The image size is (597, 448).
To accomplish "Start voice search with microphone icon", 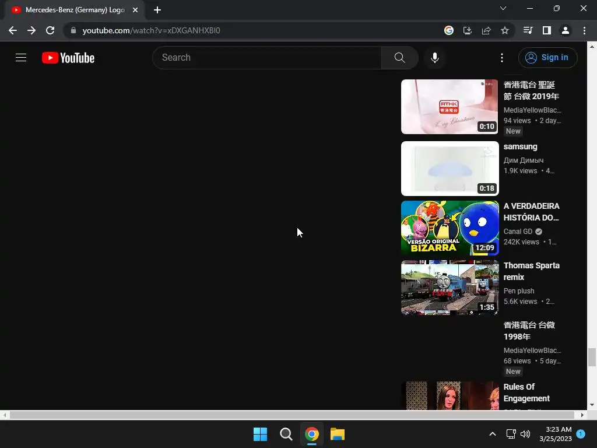I will click(x=435, y=58).
